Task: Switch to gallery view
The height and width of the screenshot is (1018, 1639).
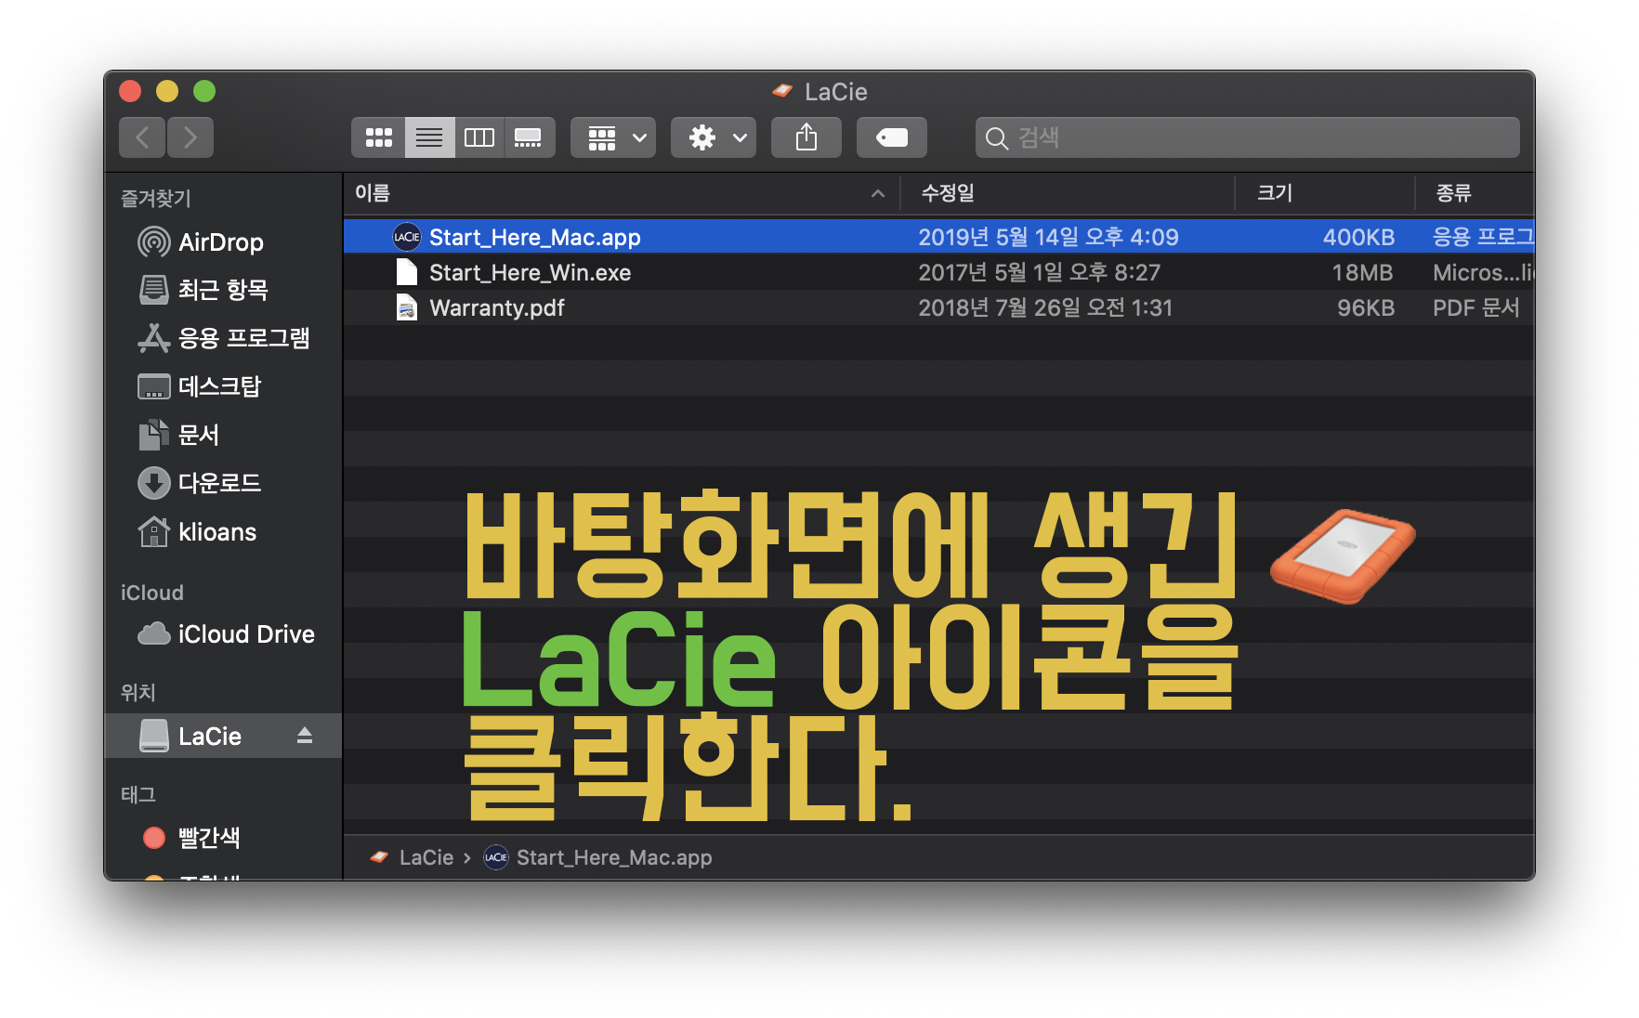Action: [x=529, y=137]
